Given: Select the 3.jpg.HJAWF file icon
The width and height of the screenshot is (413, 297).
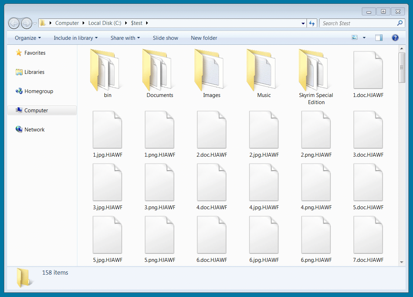Looking at the screenshot, I should coord(107,182).
